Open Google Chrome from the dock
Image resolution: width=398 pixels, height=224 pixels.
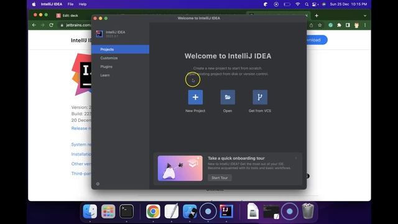point(153,212)
